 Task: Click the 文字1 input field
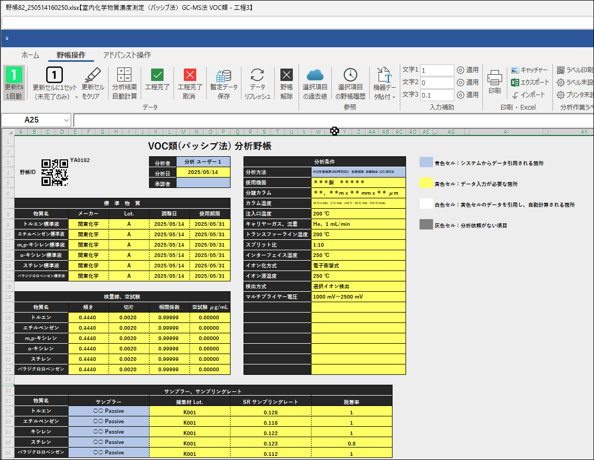pos(437,70)
